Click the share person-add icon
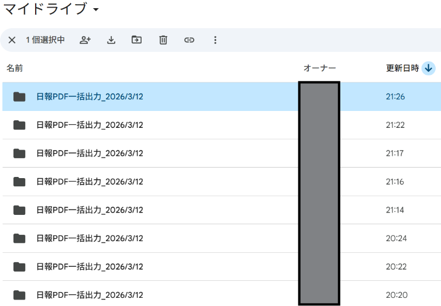Image resolution: width=441 pixels, height=306 pixels. tap(85, 40)
